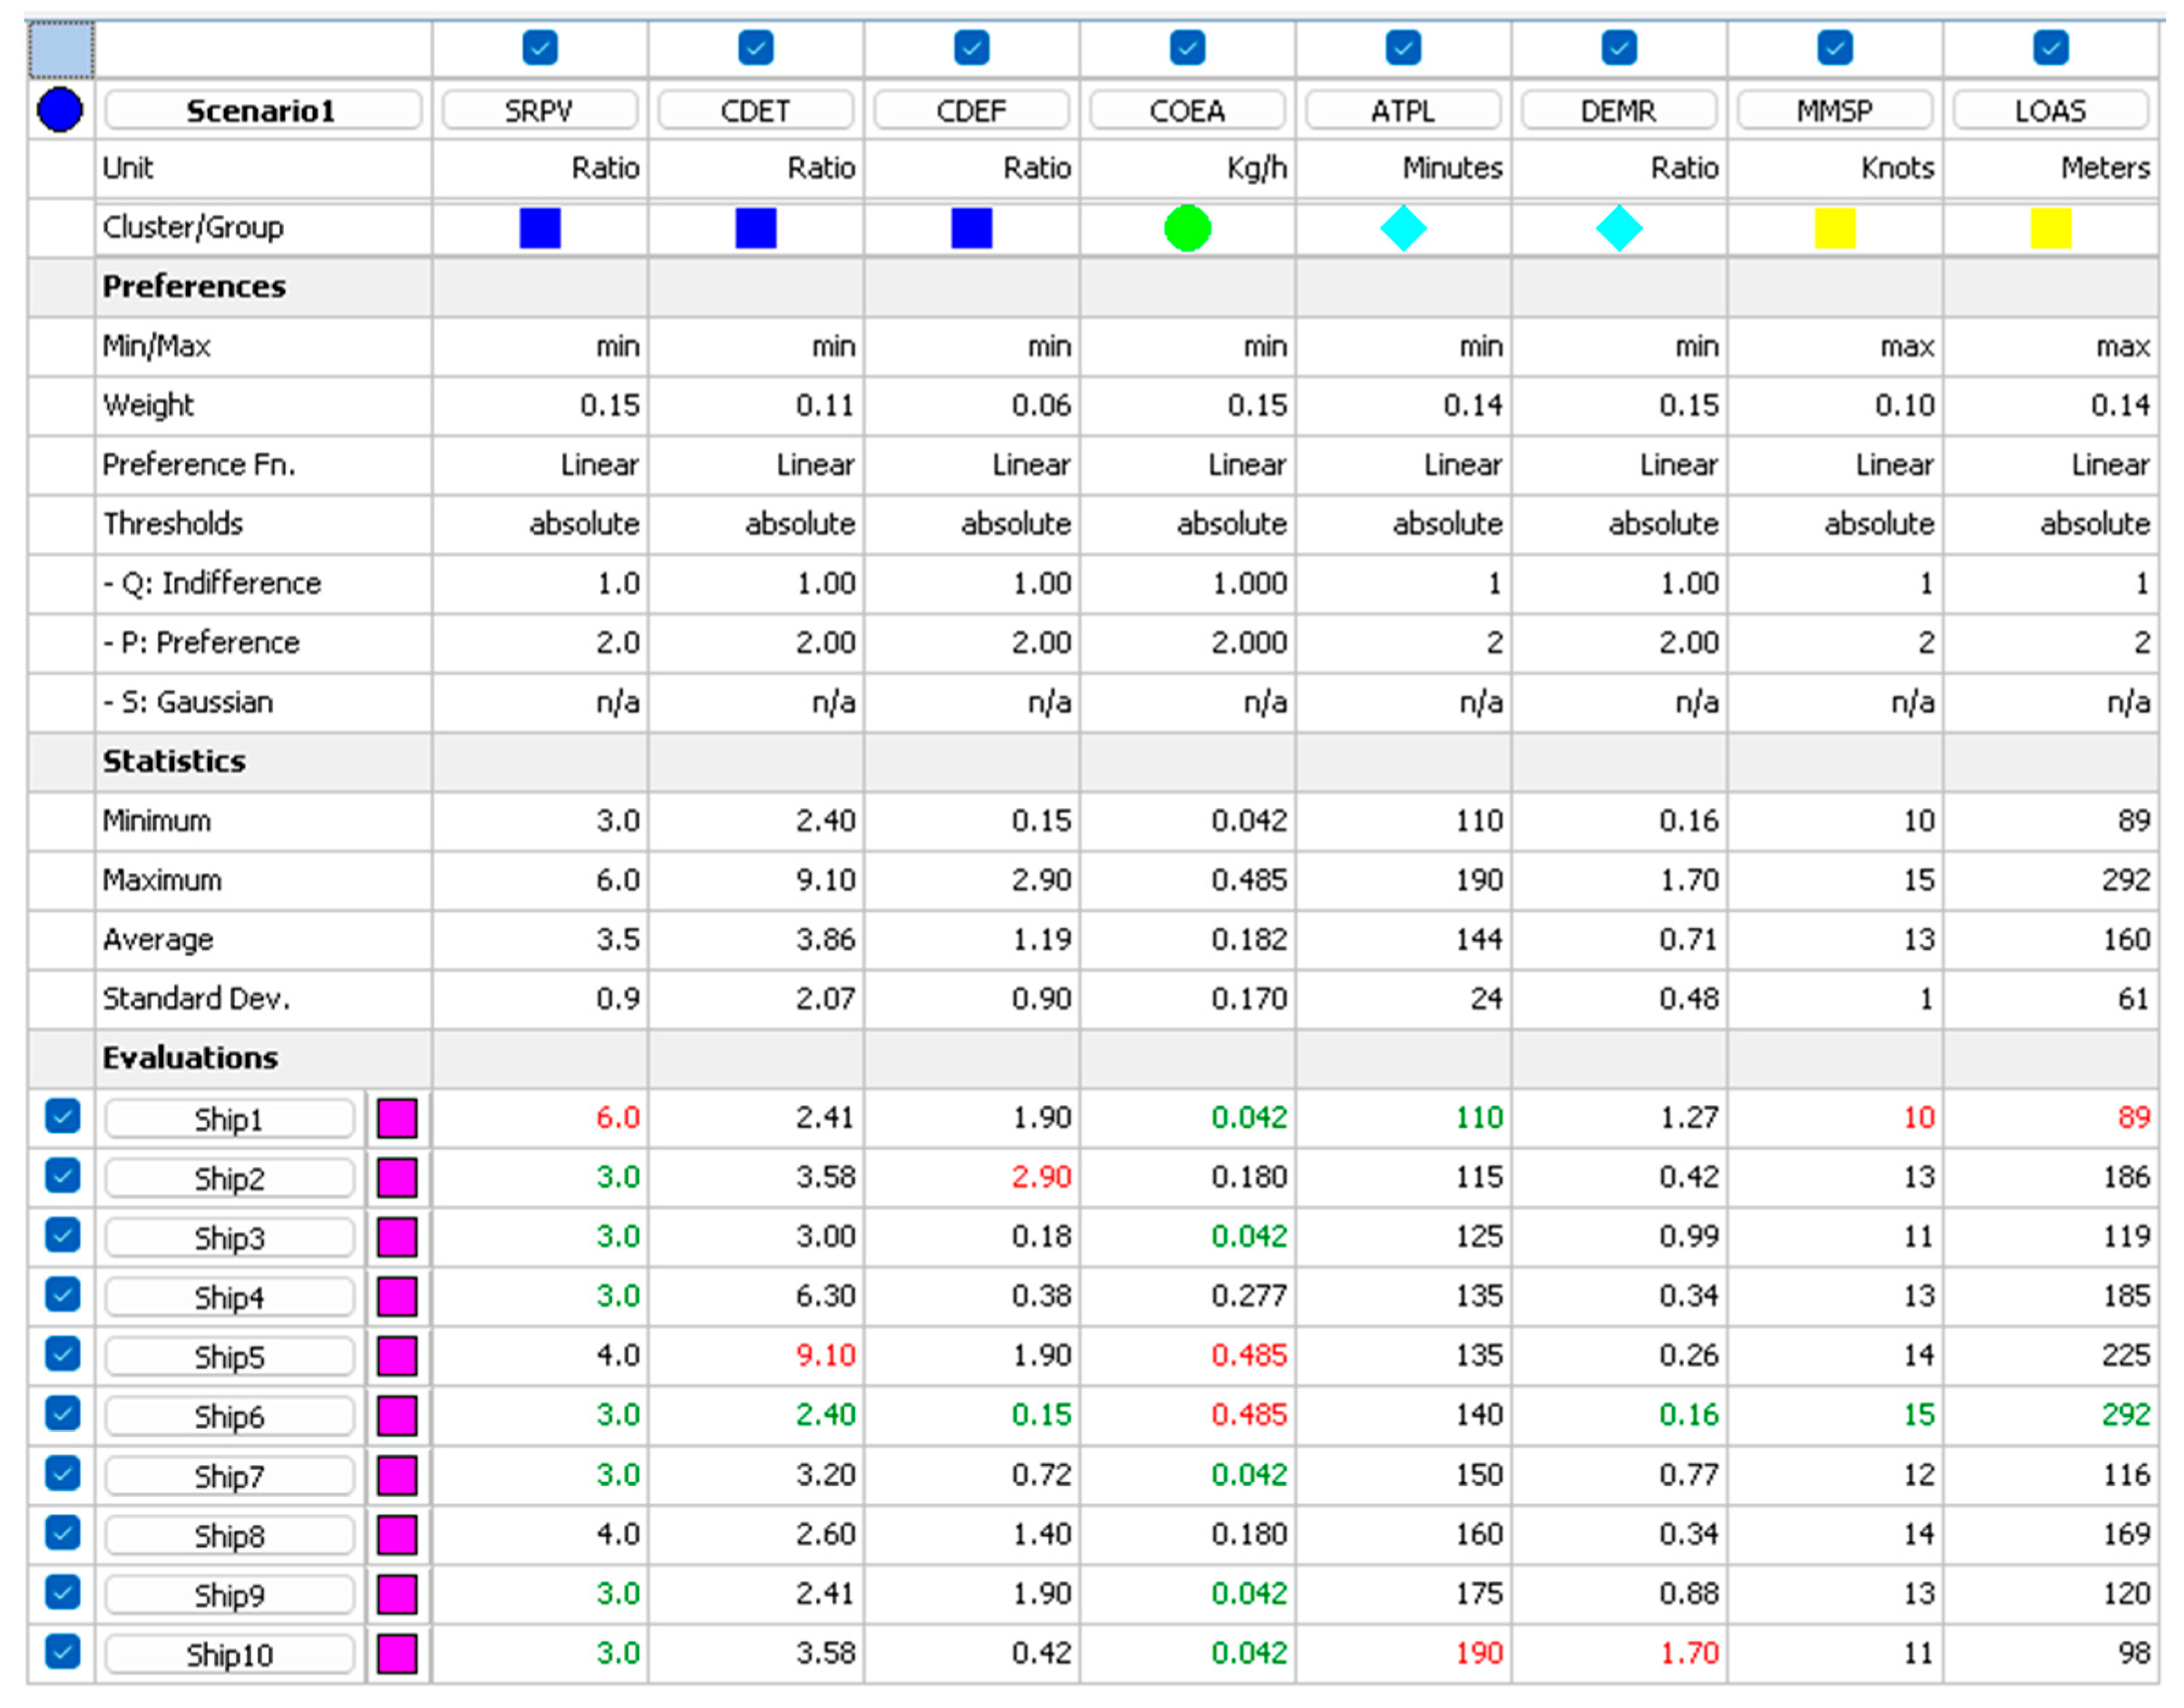
Task: Click the Scenario1 header button
Action: (262, 110)
